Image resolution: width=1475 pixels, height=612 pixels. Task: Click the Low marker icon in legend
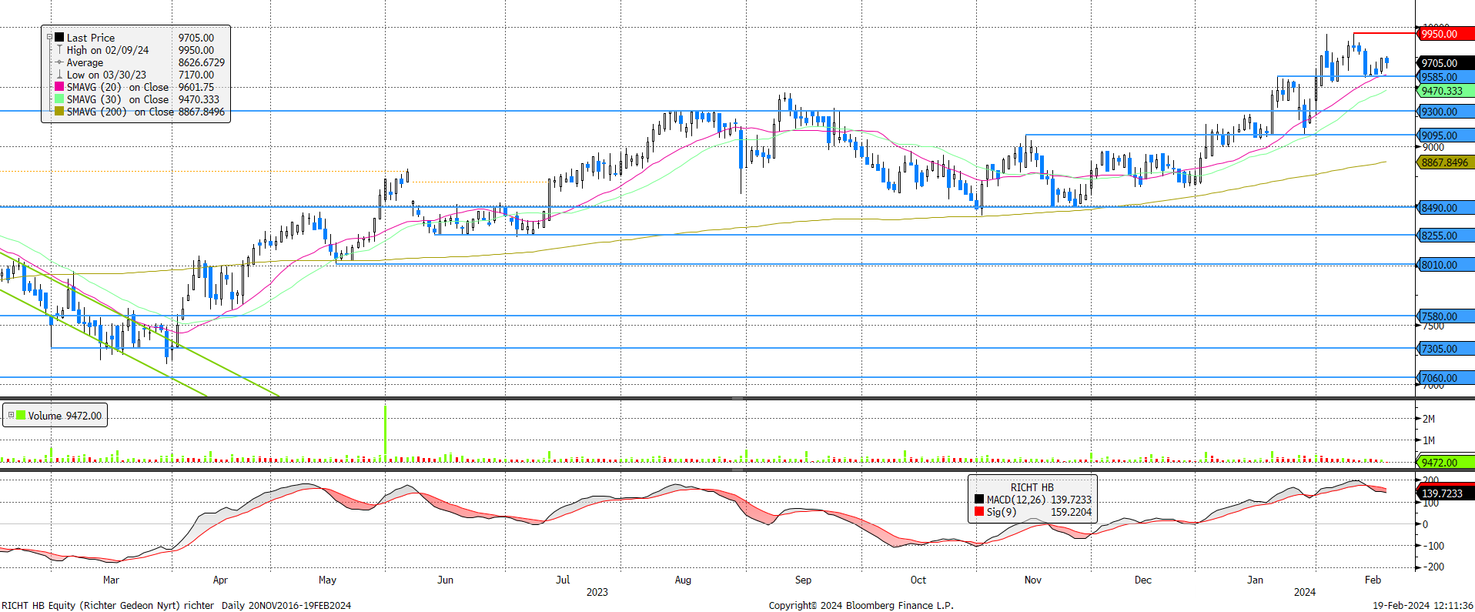[59, 75]
